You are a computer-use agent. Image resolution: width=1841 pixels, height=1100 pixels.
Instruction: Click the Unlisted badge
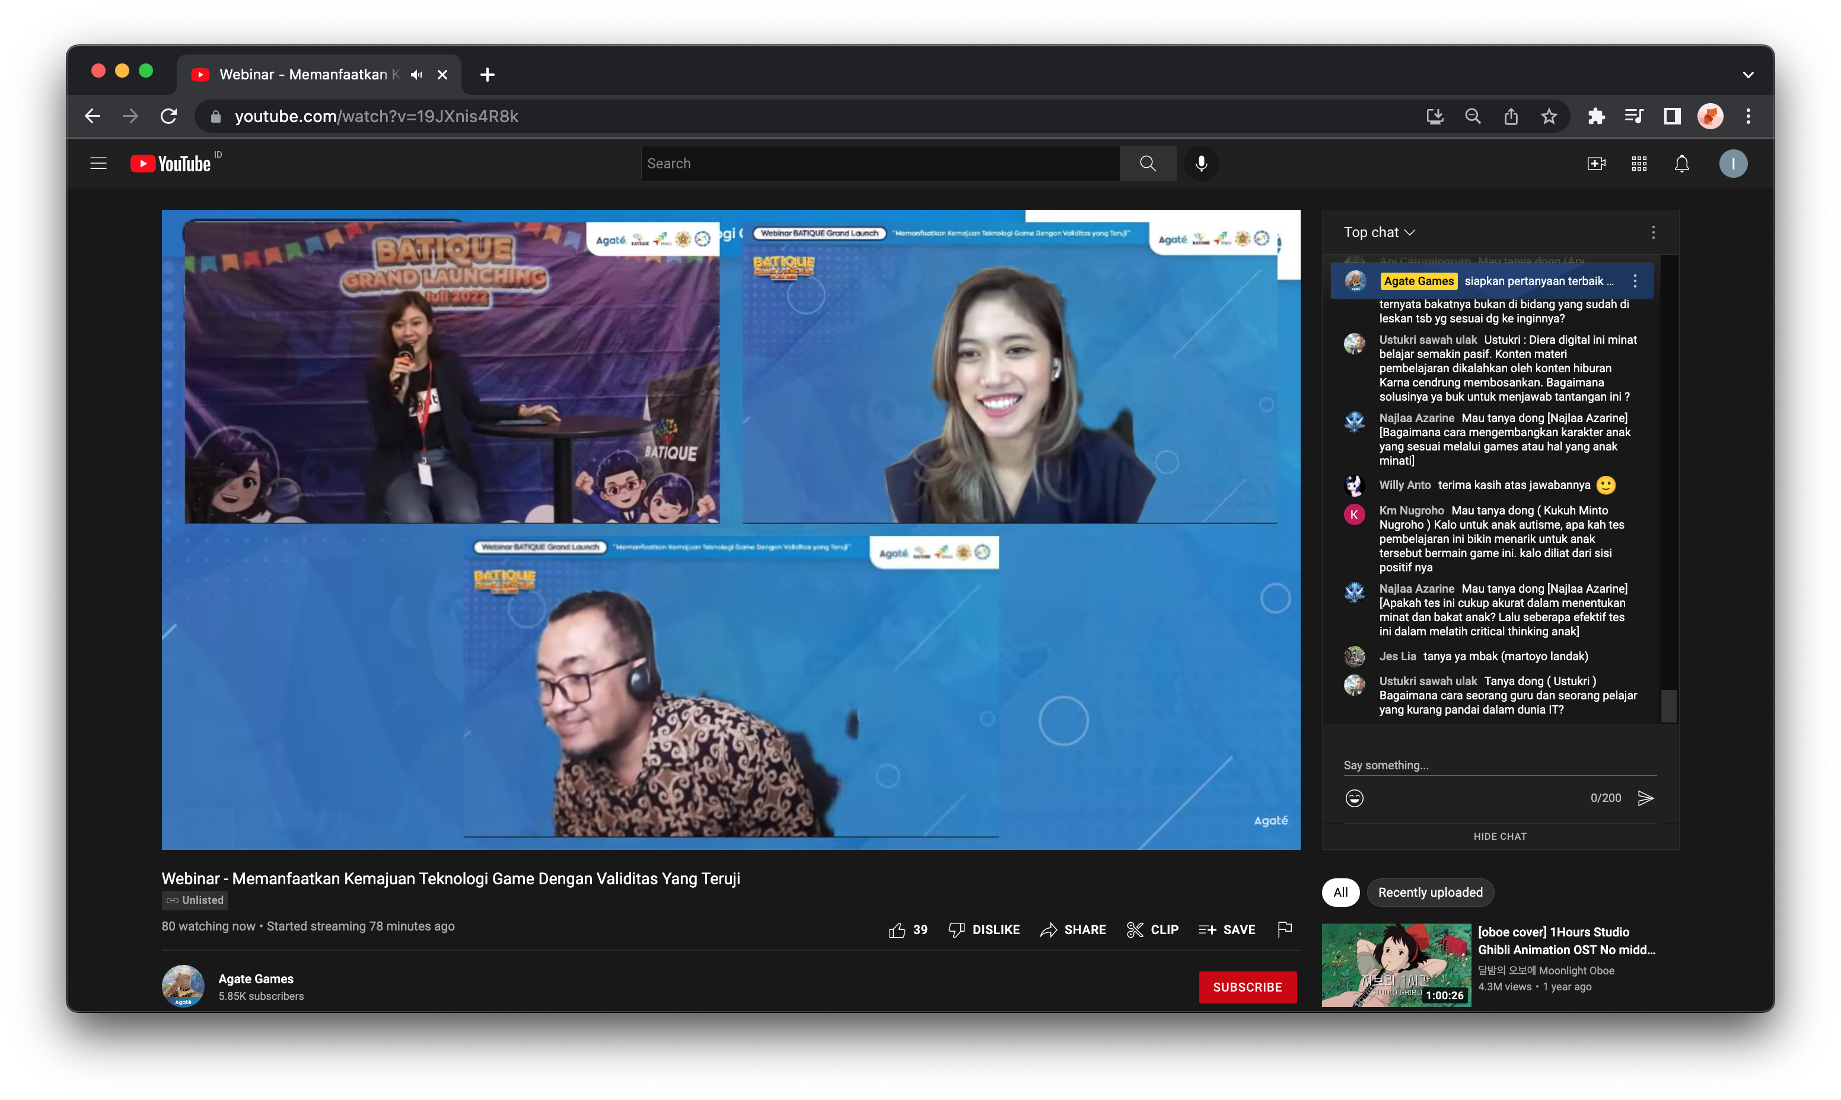(x=195, y=900)
